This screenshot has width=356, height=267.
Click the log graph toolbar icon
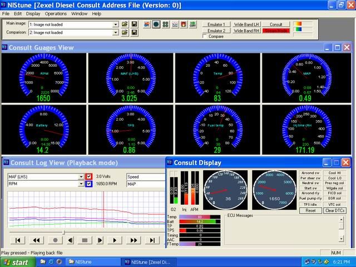175,24
